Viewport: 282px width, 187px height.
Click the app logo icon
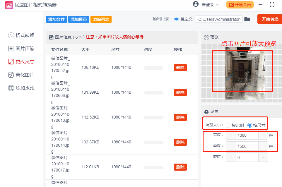tap(9, 5)
